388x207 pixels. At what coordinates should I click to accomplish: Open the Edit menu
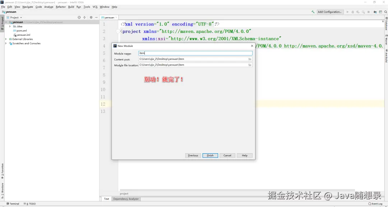[10, 7]
